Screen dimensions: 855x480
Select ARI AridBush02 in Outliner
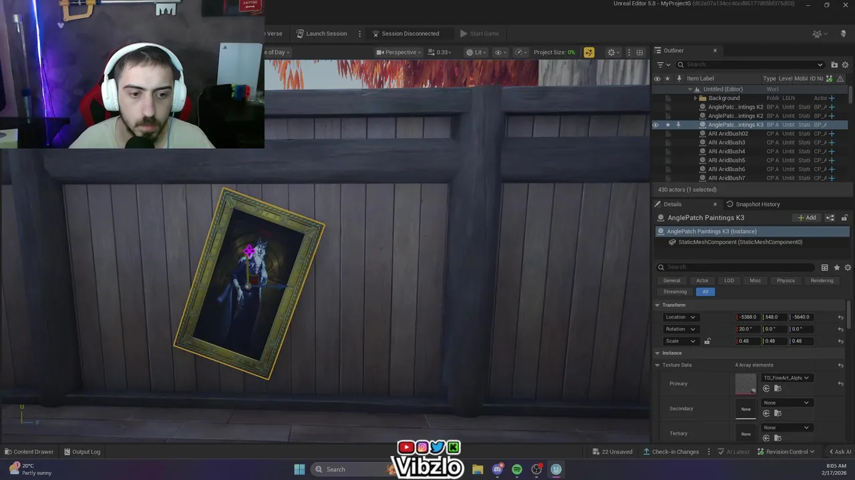728,133
